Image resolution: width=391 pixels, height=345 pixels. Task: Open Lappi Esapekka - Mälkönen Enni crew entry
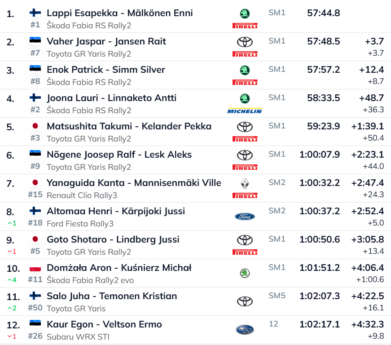(x=120, y=13)
